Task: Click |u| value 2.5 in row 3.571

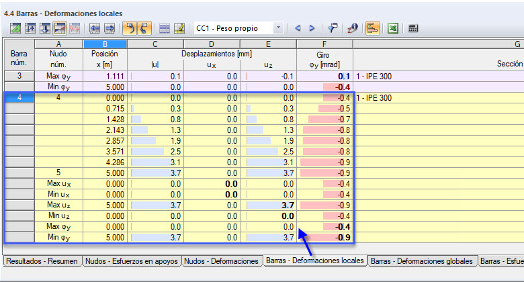Action: click(x=155, y=151)
